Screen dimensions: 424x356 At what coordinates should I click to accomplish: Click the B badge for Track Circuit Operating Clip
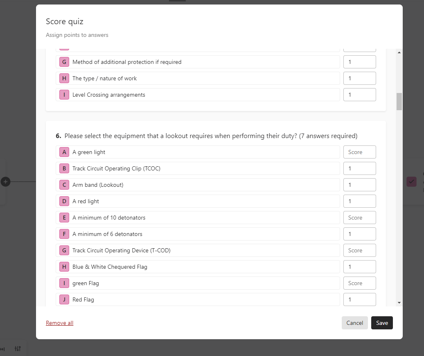point(64,168)
